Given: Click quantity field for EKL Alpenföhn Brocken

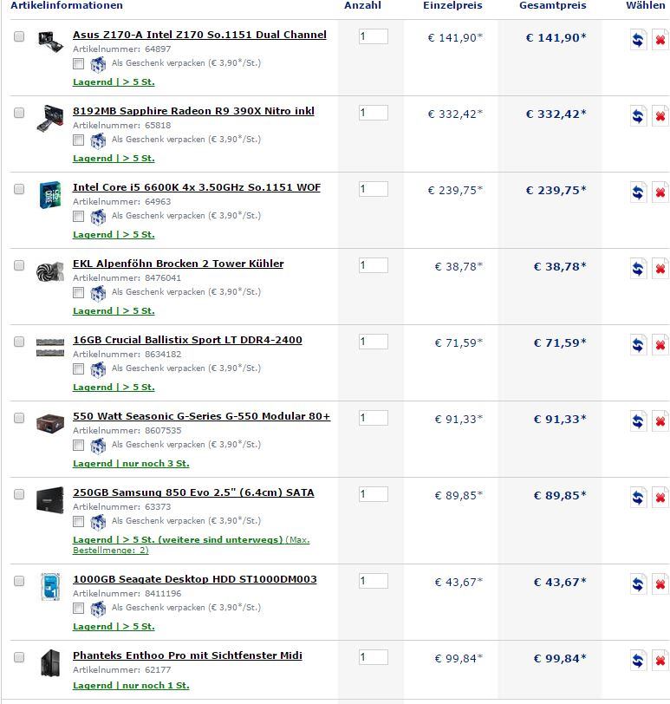Looking at the screenshot, I should click(x=373, y=265).
